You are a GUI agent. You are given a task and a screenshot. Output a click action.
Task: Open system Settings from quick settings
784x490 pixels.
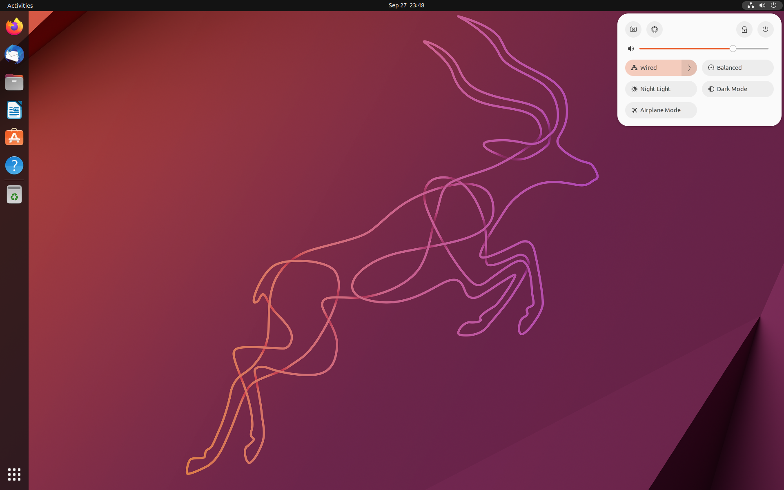pyautogui.click(x=654, y=29)
